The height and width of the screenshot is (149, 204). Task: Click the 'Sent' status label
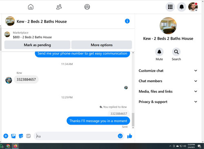pyautogui.click(x=125, y=127)
